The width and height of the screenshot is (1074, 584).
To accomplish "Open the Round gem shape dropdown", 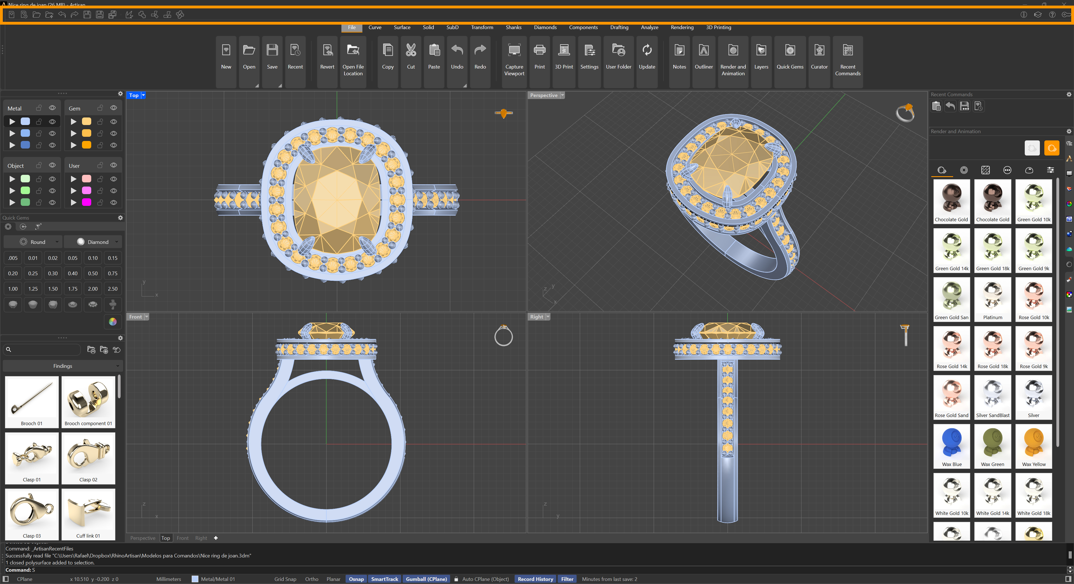I will click(32, 242).
